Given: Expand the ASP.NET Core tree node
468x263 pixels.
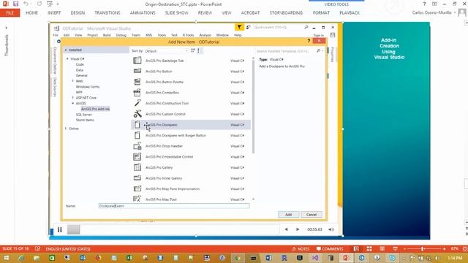Looking at the screenshot, I should [x=72, y=97].
